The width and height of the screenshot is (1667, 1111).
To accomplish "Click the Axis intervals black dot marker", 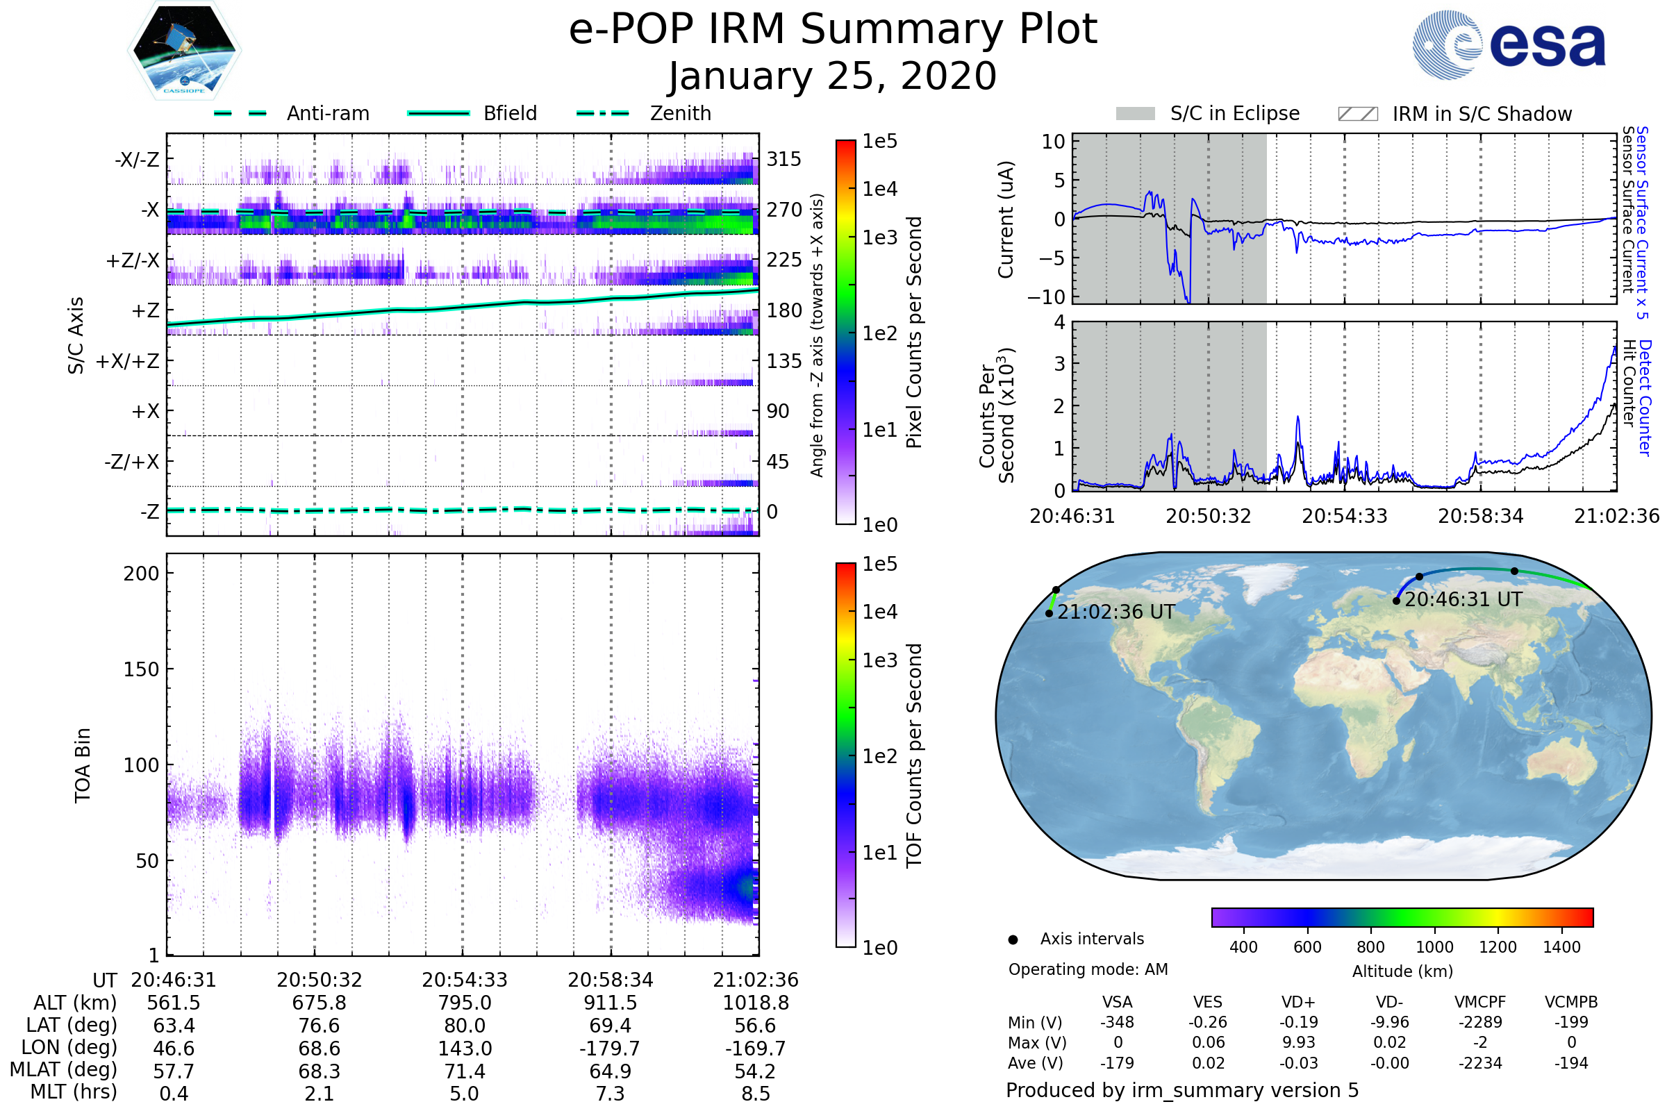I will [x=1013, y=939].
